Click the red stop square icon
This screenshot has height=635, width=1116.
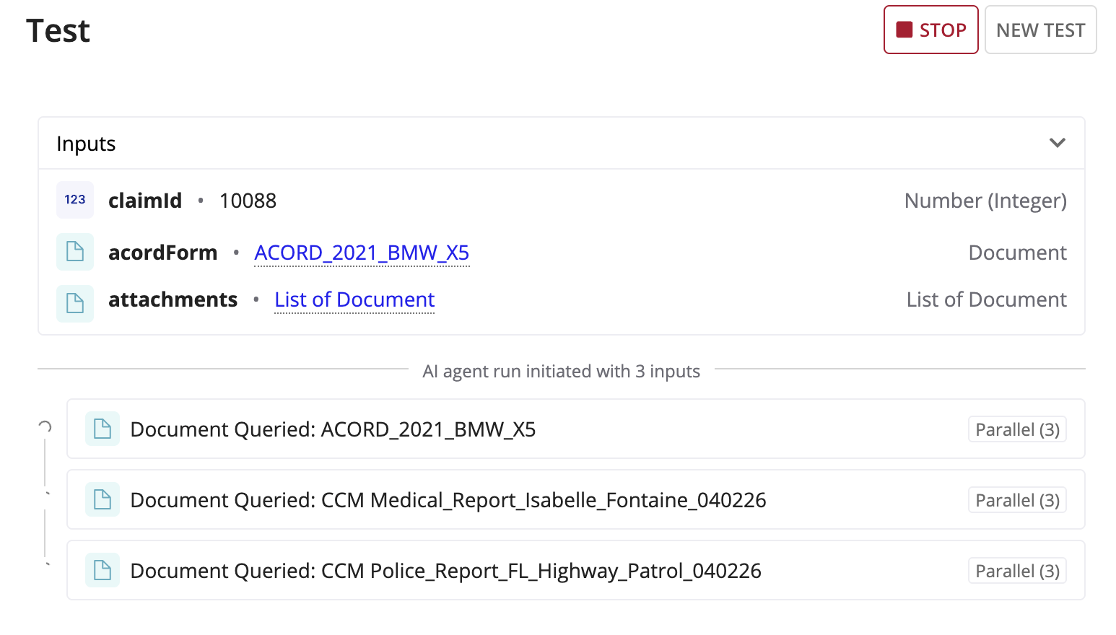point(904,30)
